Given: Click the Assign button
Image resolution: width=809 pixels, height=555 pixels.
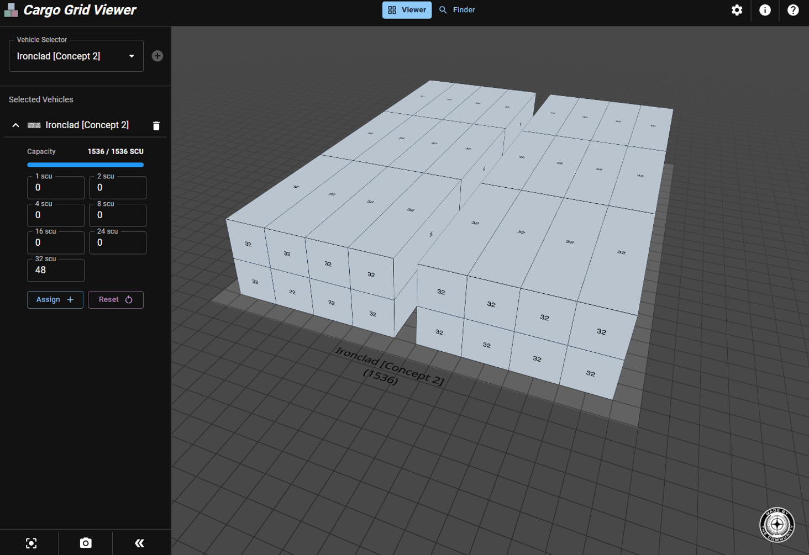Looking at the screenshot, I should pyautogui.click(x=55, y=299).
